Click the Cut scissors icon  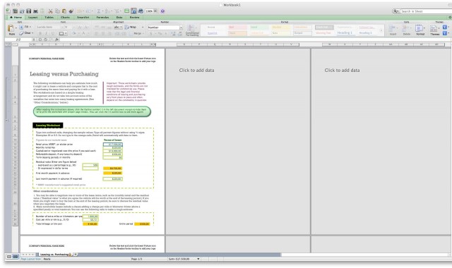50,11
